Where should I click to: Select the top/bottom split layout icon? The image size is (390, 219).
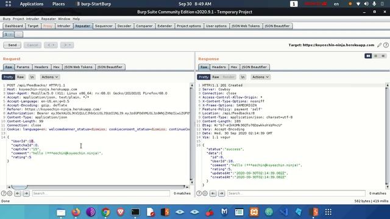click(376, 56)
